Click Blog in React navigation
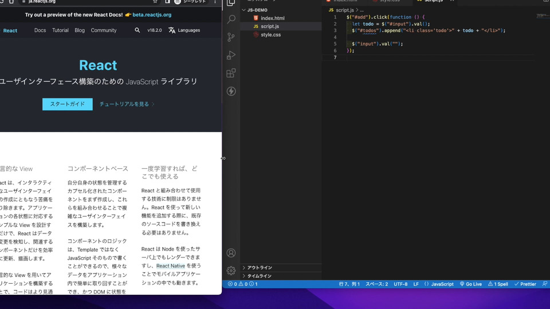Viewport: 550px width, 309px height. (80, 30)
